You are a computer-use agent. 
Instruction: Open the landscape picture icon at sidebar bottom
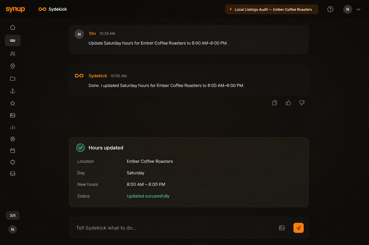click(x=13, y=173)
